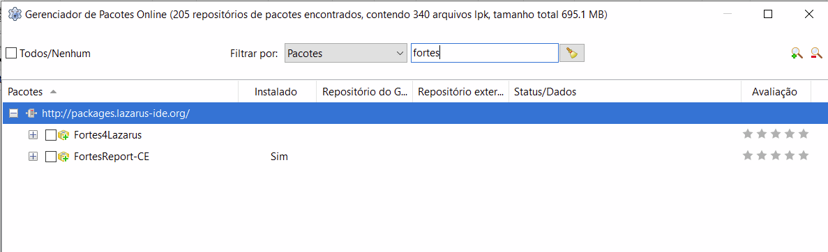Click the expand-all magnifier with green plus

click(797, 53)
